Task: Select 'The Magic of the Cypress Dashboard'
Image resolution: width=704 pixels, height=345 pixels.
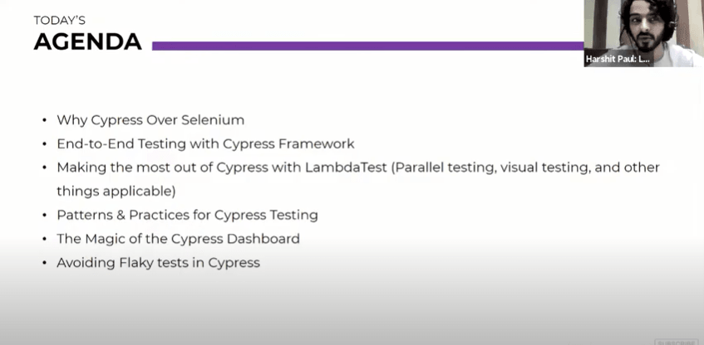Action: click(178, 239)
